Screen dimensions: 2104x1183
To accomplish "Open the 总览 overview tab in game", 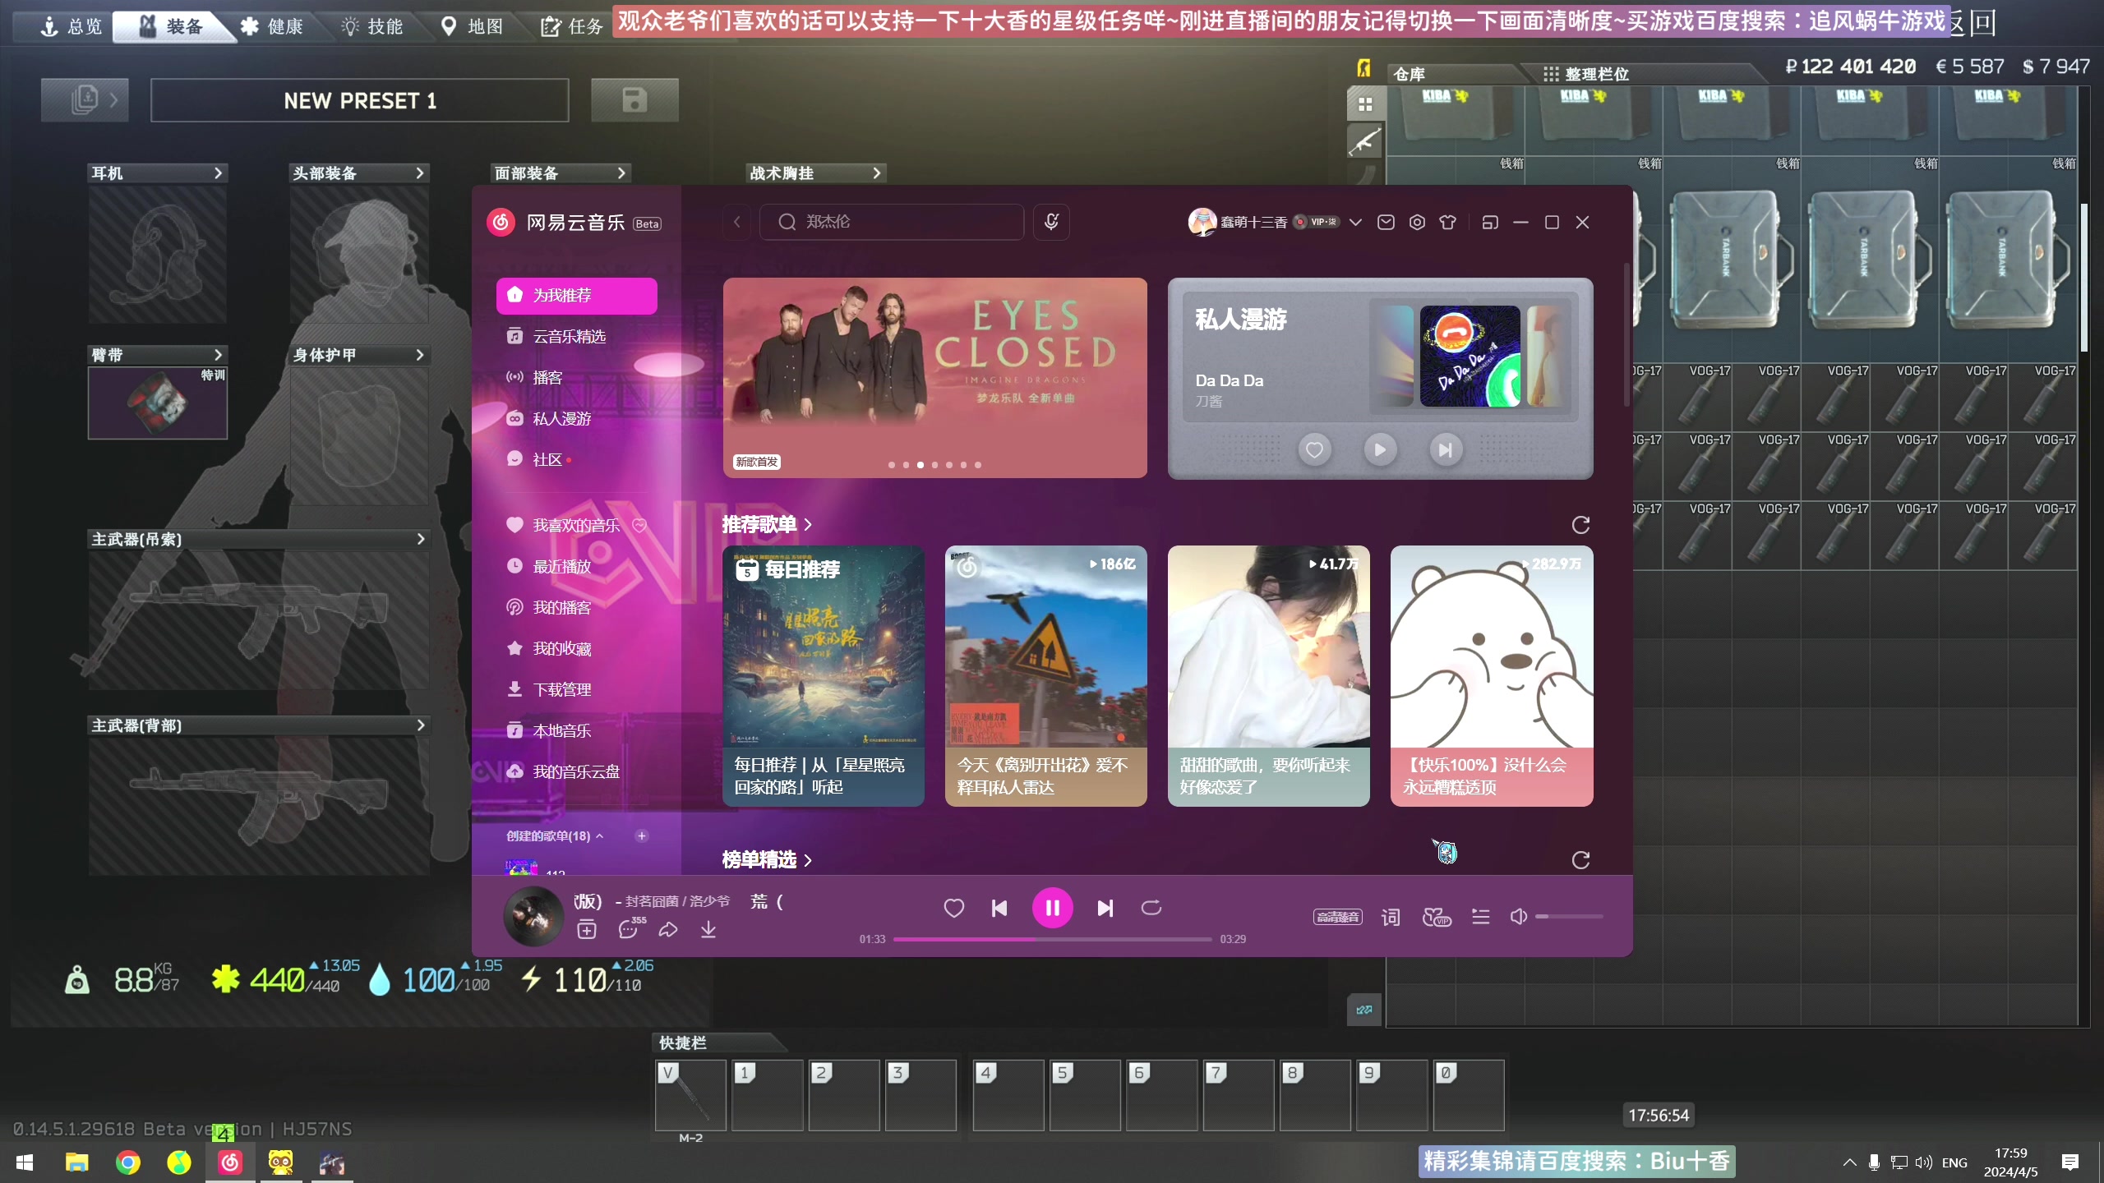I will [x=72, y=26].
